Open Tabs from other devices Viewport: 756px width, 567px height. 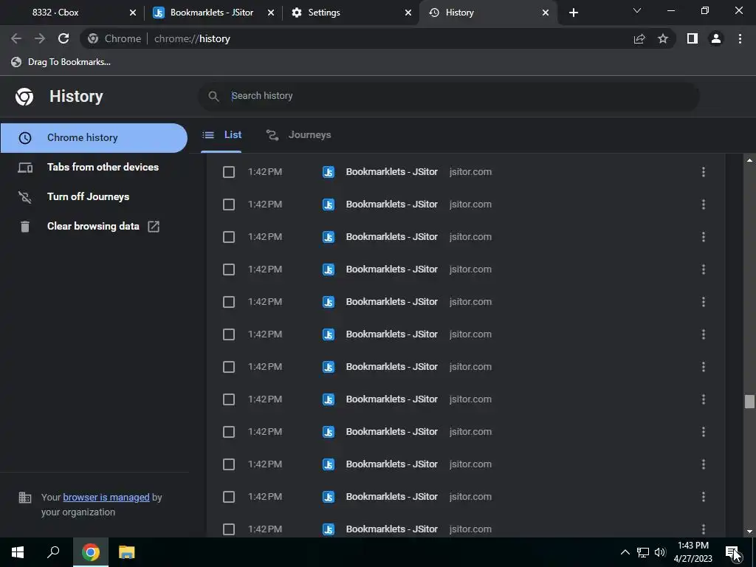coord(94,168)
